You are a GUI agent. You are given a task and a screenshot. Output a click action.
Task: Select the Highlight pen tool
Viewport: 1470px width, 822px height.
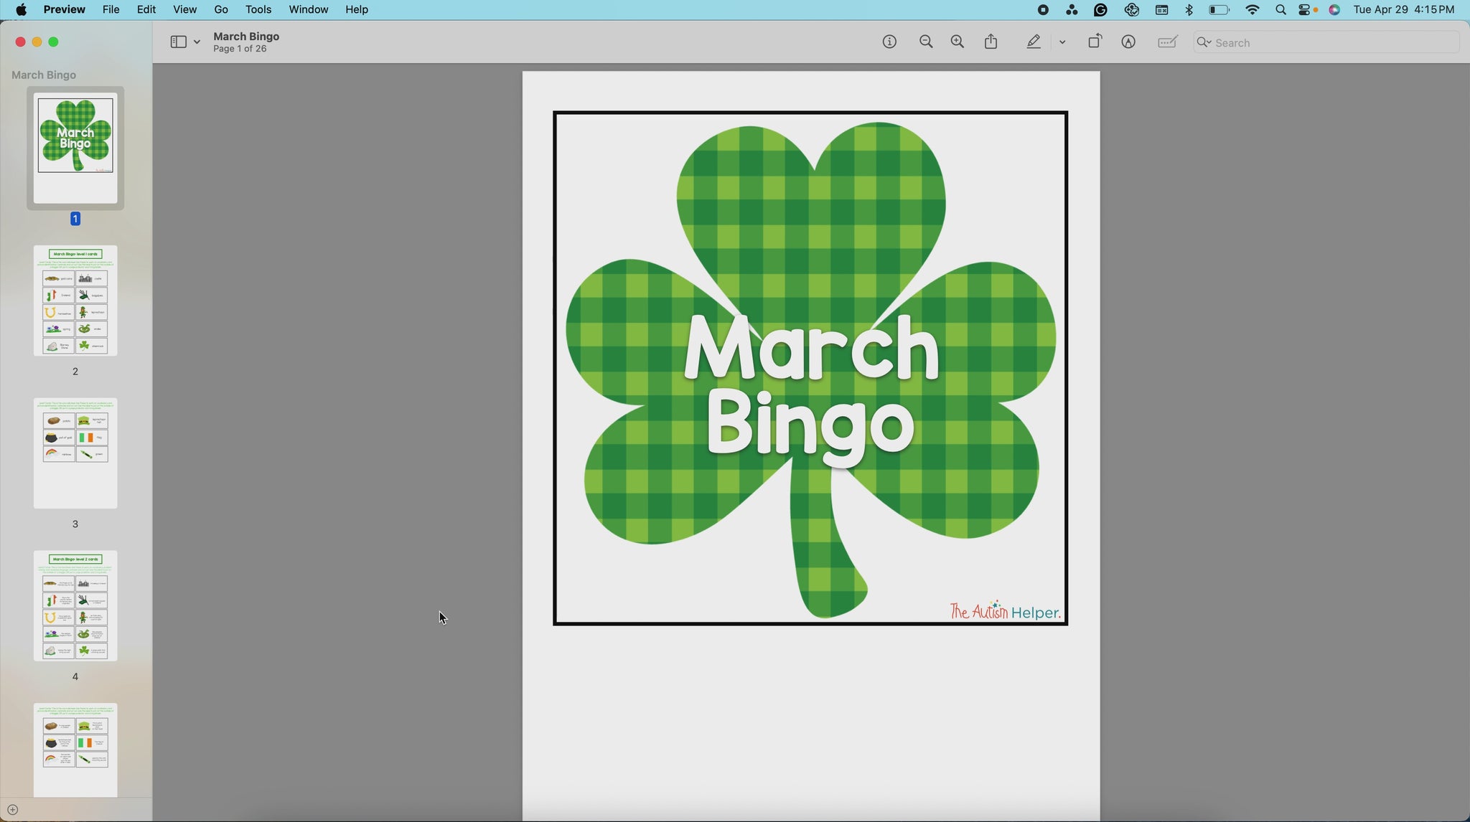1034,42
